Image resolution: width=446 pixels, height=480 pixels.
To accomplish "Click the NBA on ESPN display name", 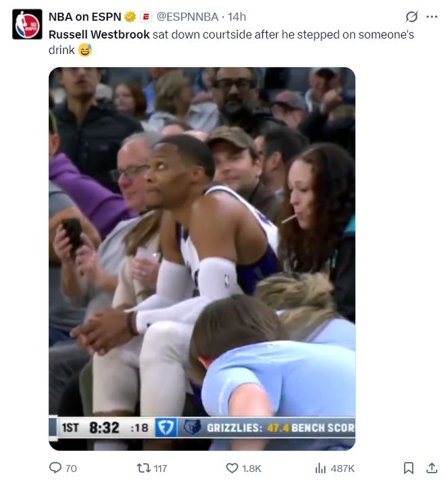I will coord(84,17).
